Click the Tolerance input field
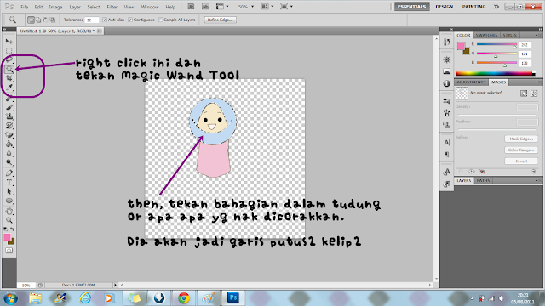The image size is (545, 306). 91,20
